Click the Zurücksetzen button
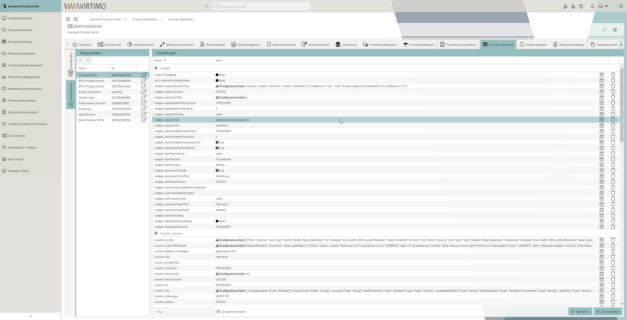 tap(608, 312)
